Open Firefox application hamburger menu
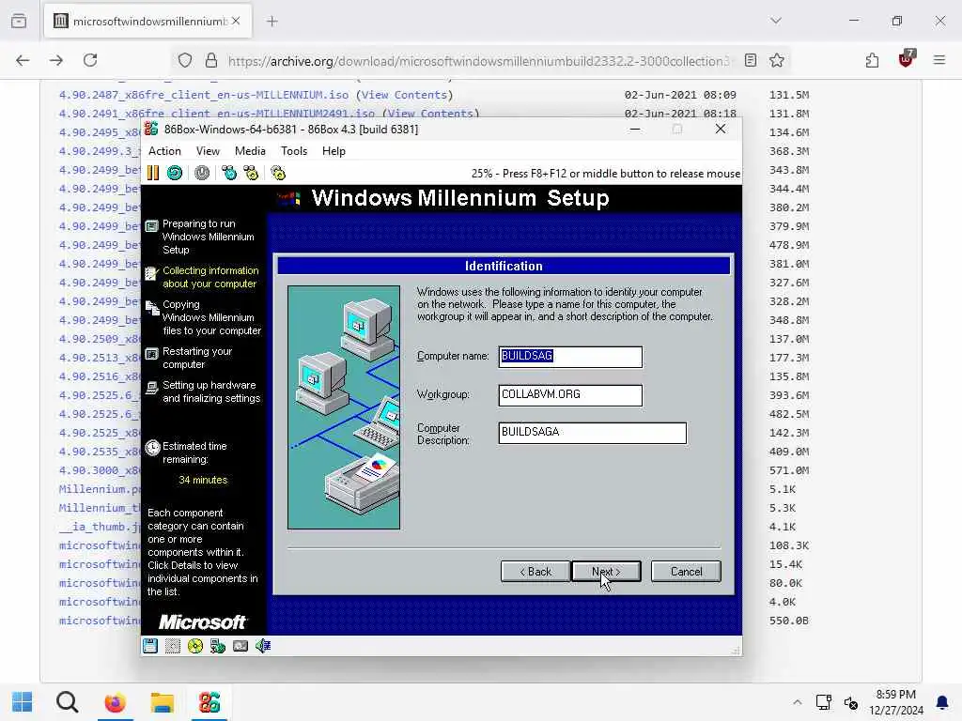Screen dimensions: 962x721 [939, 60]
